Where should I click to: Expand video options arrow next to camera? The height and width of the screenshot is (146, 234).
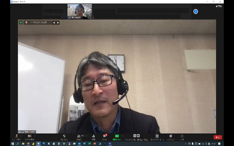point(35,135)
